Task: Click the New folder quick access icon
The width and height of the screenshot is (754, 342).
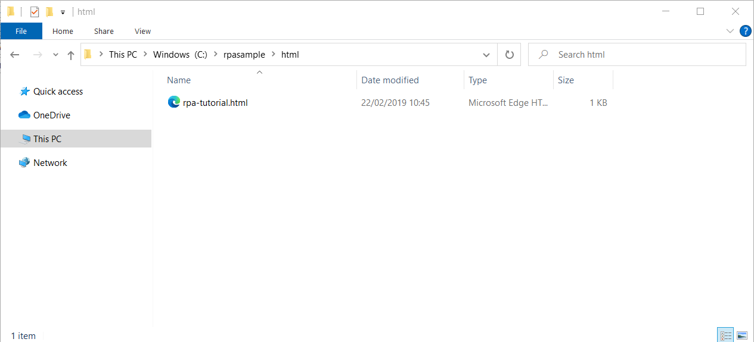Action: point(49,12)
